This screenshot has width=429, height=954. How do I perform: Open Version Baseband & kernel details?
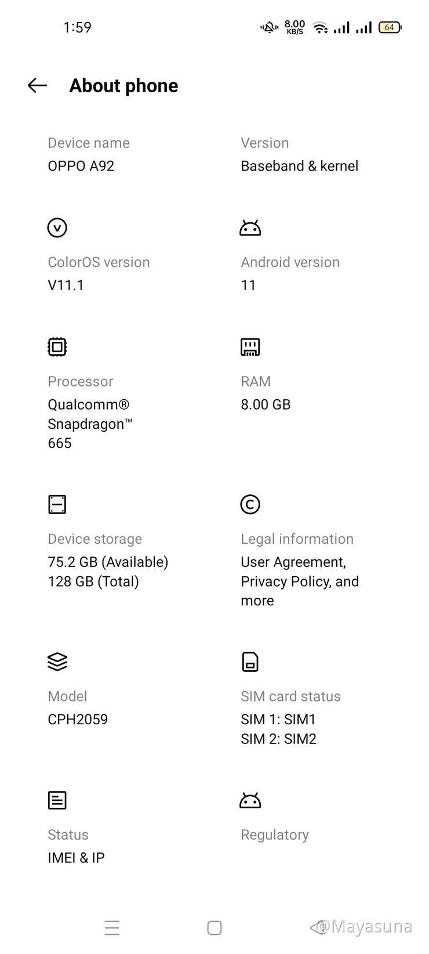[299, 166]
